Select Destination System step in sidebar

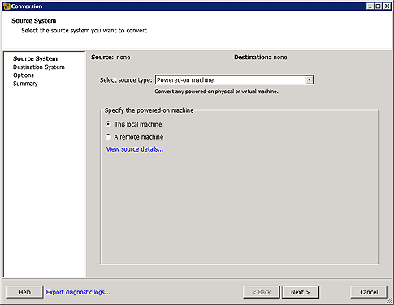[39, 67]
